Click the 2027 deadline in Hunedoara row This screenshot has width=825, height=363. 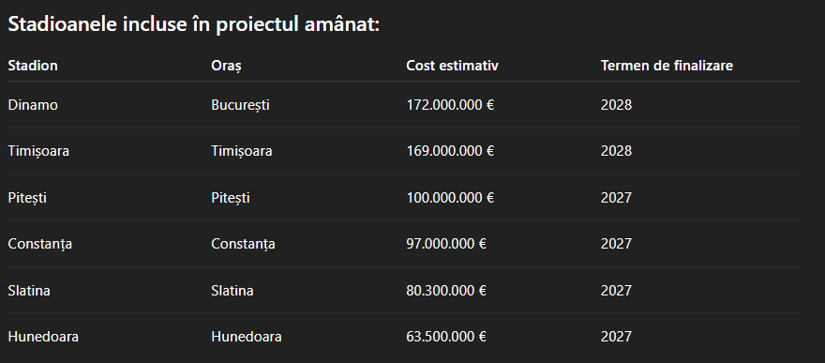point(616,337)
